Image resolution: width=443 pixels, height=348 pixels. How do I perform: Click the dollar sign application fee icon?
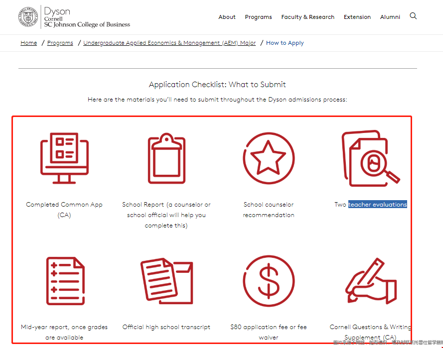click(269, 281)
